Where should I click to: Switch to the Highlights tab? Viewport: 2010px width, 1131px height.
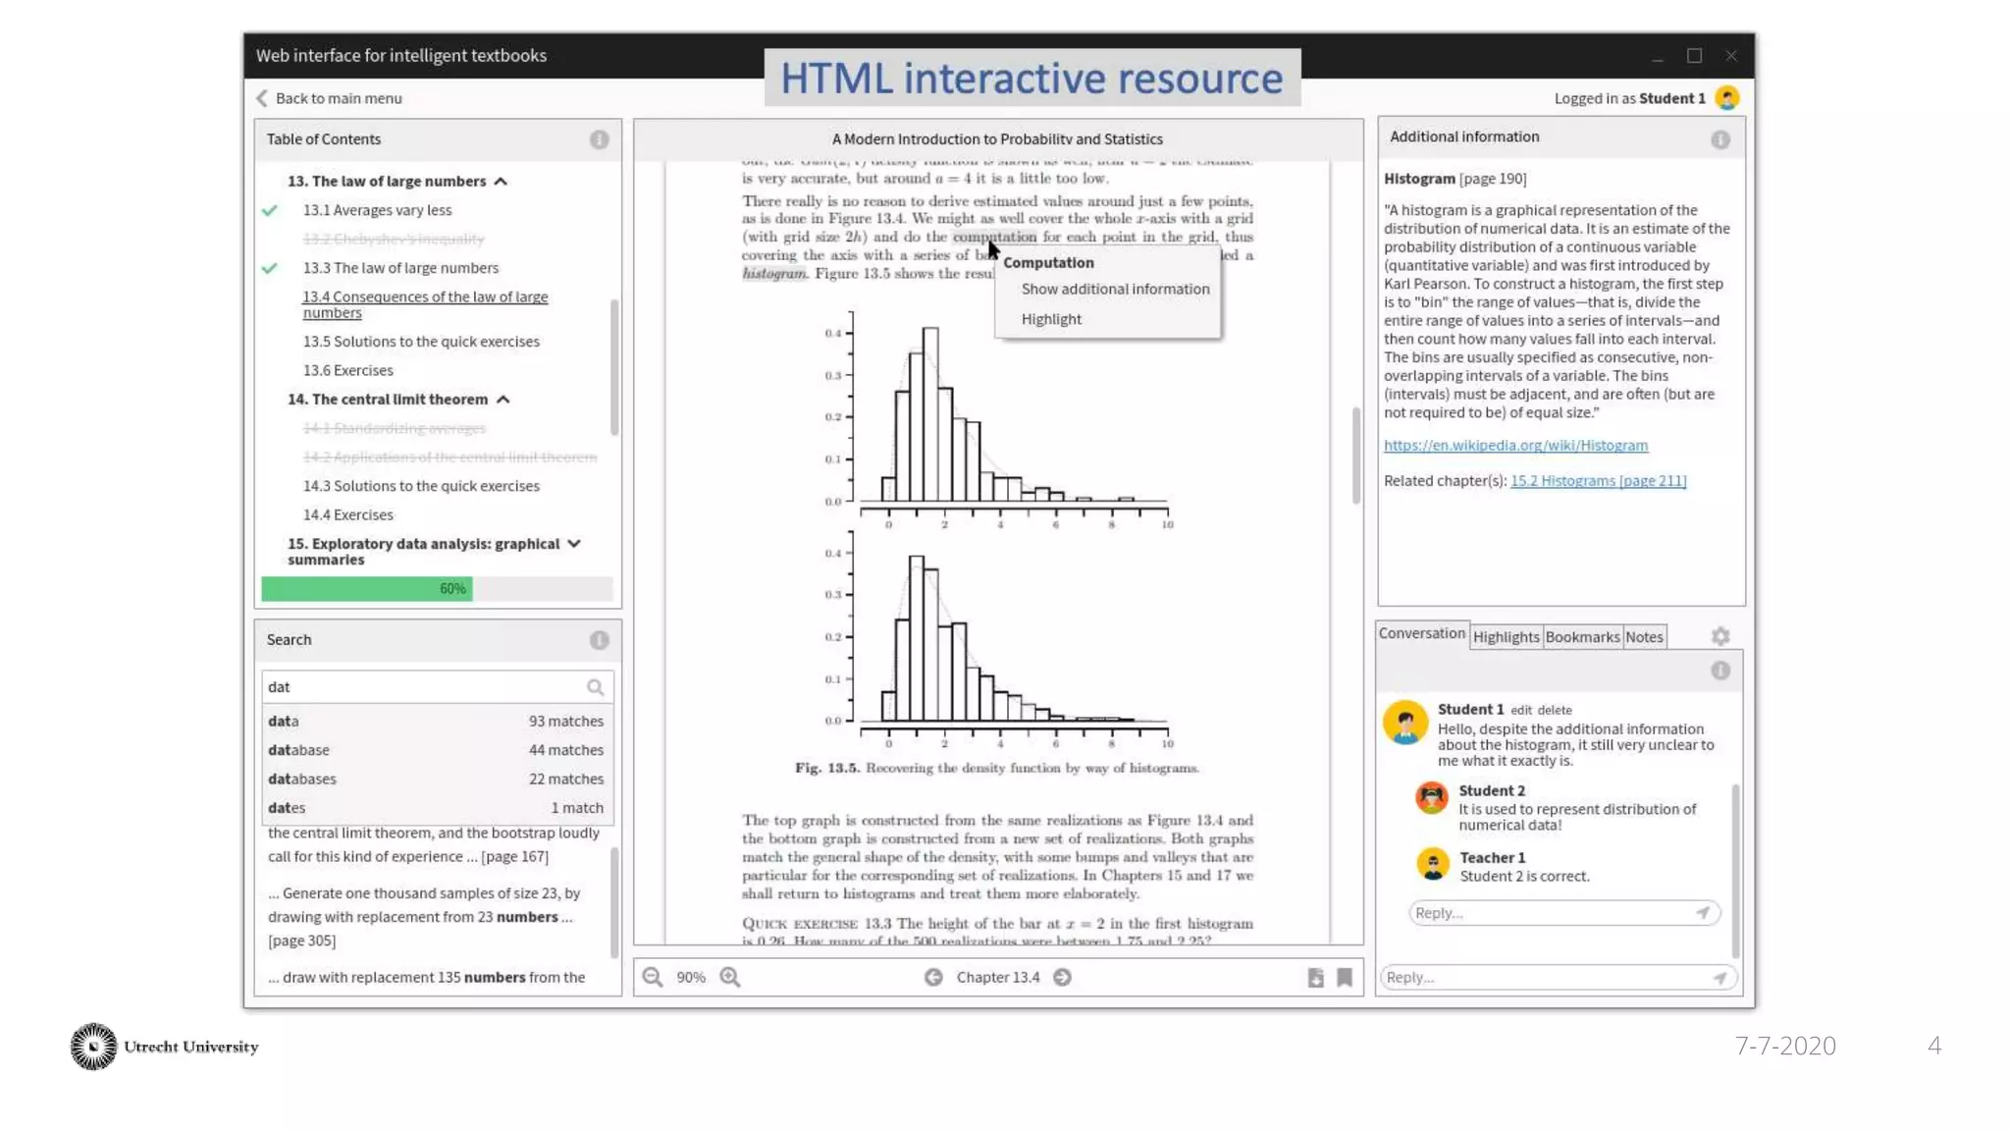click(1506, 637)
